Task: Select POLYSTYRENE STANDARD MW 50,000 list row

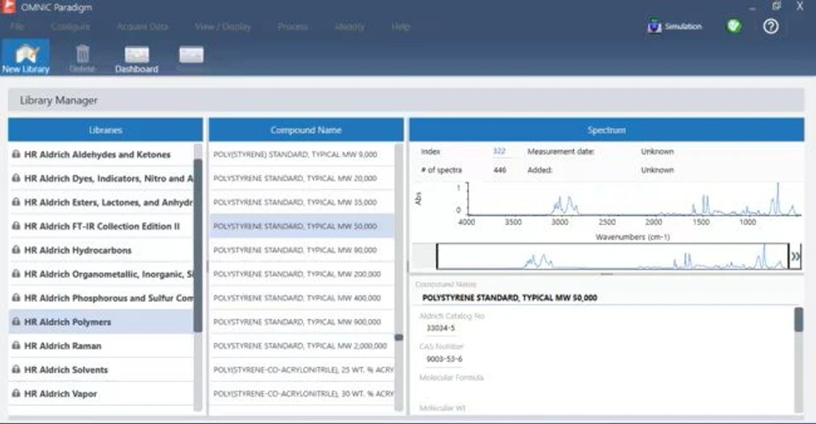Action: (x=302, y=226)
